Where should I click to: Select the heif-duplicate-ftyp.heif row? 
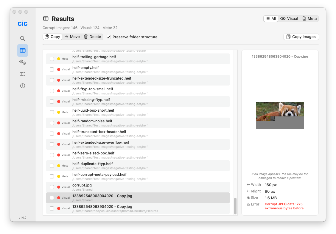[x=138, y=166]
